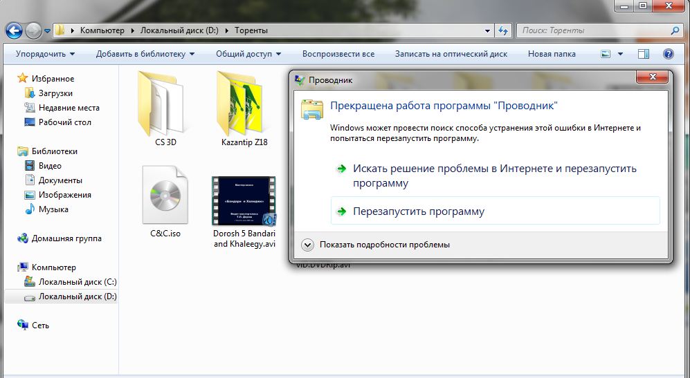Click the Back navigation arrow
Screen dimensions: 690x378
tap(14, 31)
